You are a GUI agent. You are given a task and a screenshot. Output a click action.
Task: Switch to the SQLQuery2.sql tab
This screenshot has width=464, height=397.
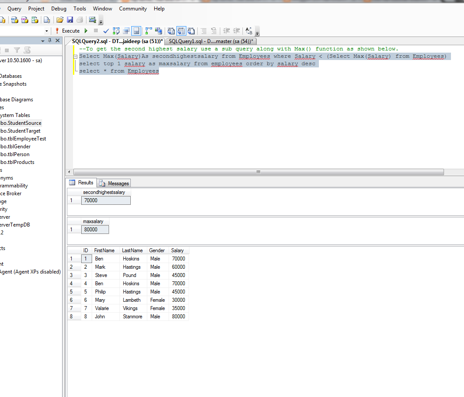[117, 41]
